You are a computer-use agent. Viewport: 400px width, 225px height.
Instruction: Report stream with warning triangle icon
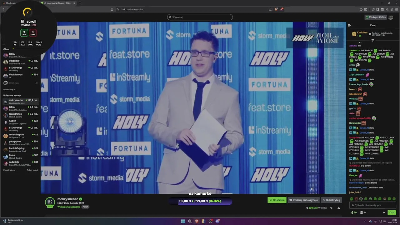tap(338, 208)
